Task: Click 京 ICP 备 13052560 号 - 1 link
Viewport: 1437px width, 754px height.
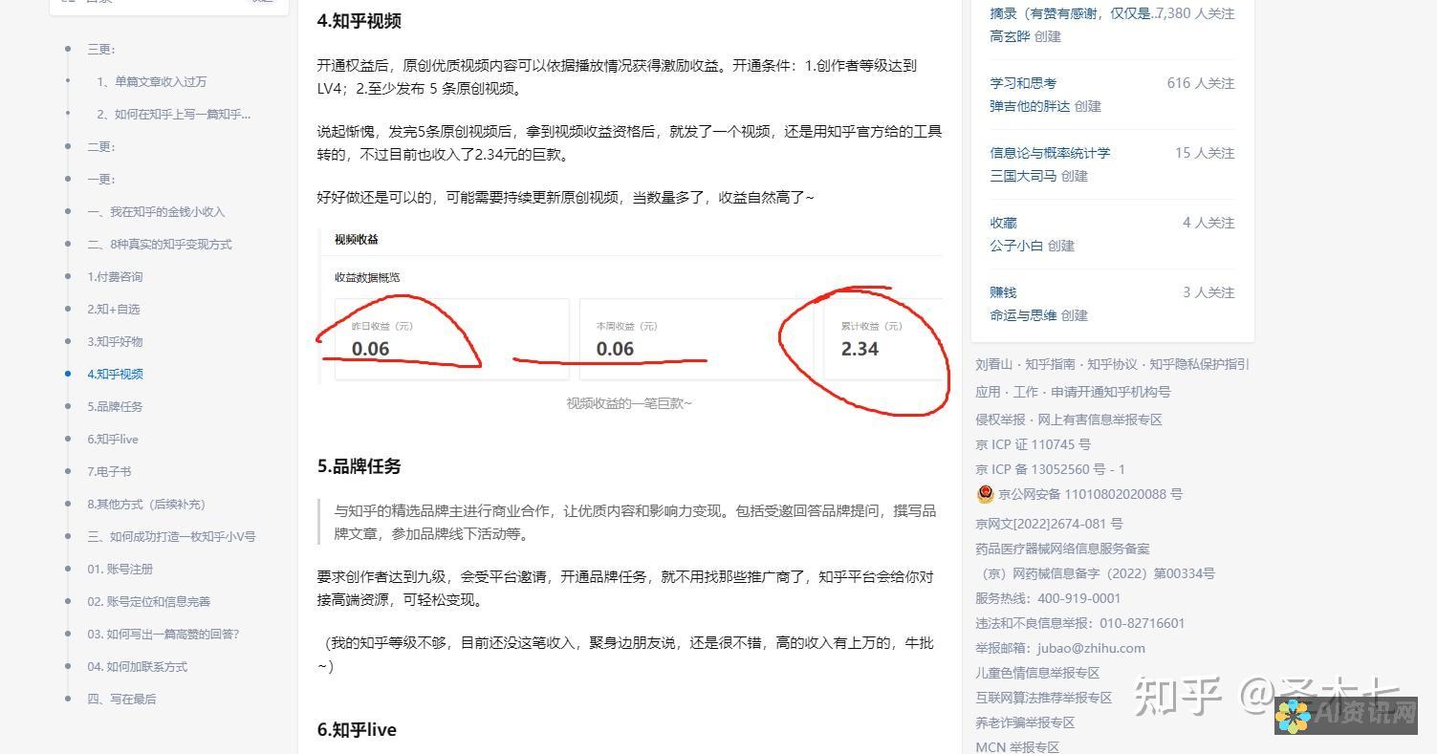Action: click(x=1050, y=469)
